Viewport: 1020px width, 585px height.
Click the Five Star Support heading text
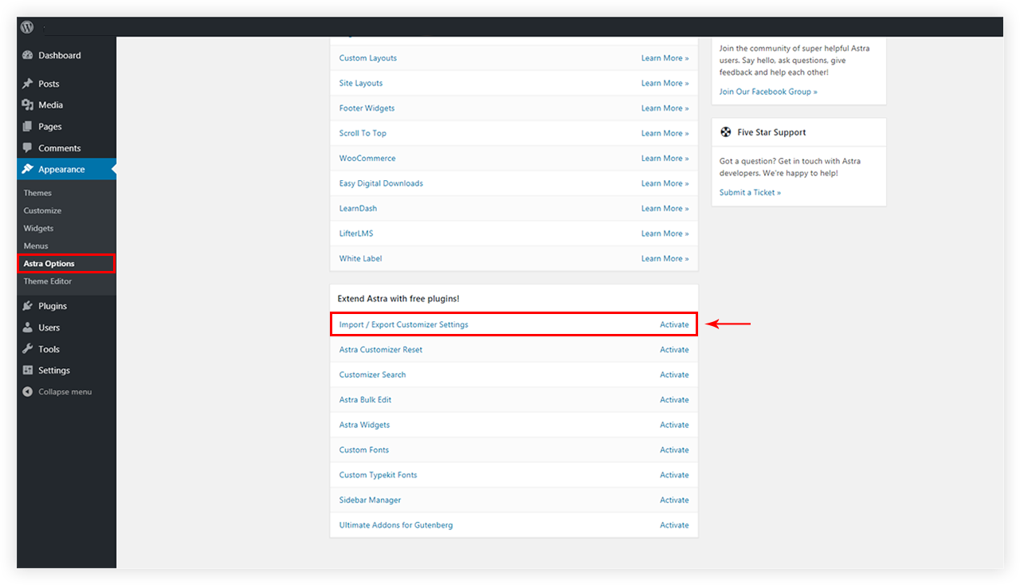click(x=771, y=132)
